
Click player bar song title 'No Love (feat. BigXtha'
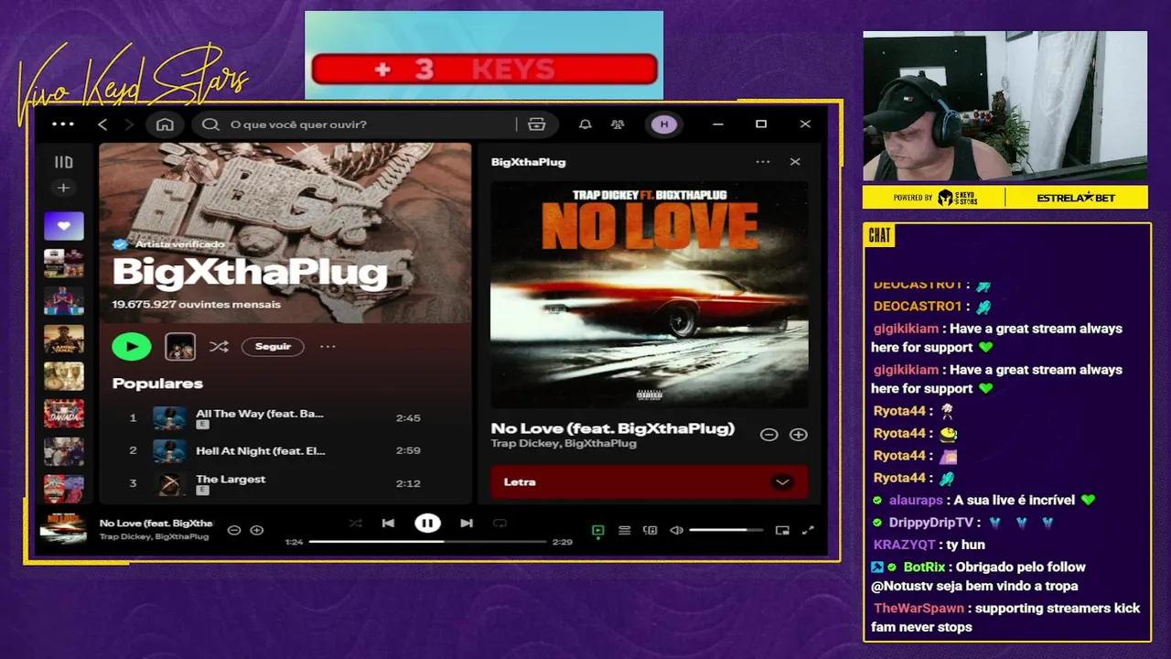point(156,524)
